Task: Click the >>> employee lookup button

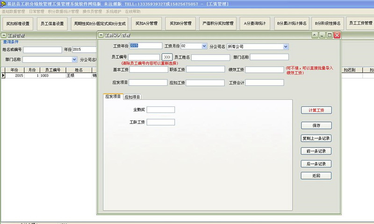Action: (167, 57)
